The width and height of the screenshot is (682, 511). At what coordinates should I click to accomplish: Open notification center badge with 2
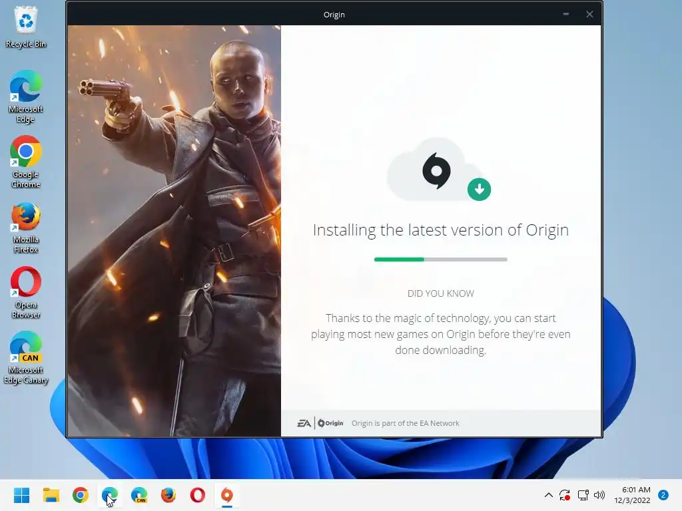(663, 495)
